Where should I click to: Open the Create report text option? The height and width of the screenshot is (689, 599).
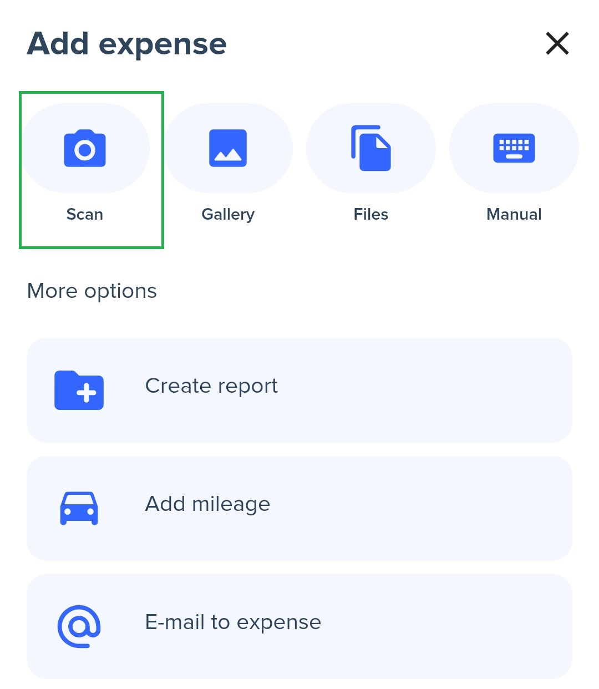(211, 386)
